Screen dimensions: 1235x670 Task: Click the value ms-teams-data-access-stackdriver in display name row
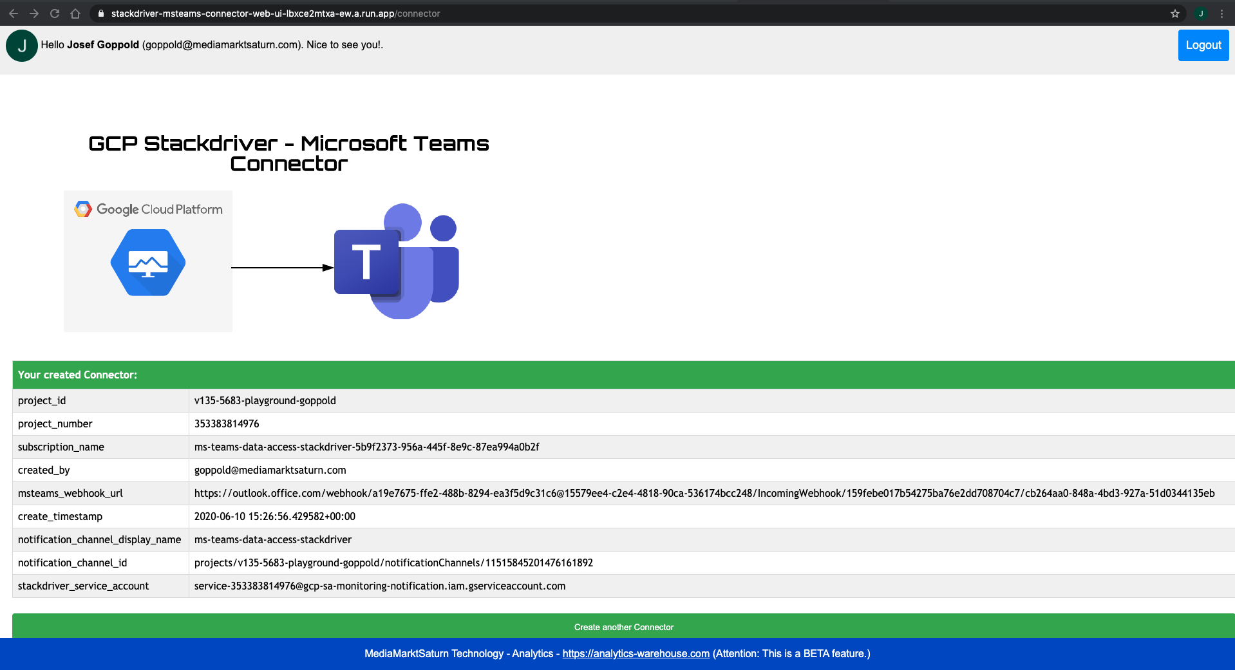(x=273, y=539)
